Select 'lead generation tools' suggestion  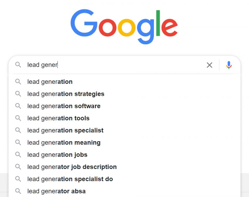[58, 118]
